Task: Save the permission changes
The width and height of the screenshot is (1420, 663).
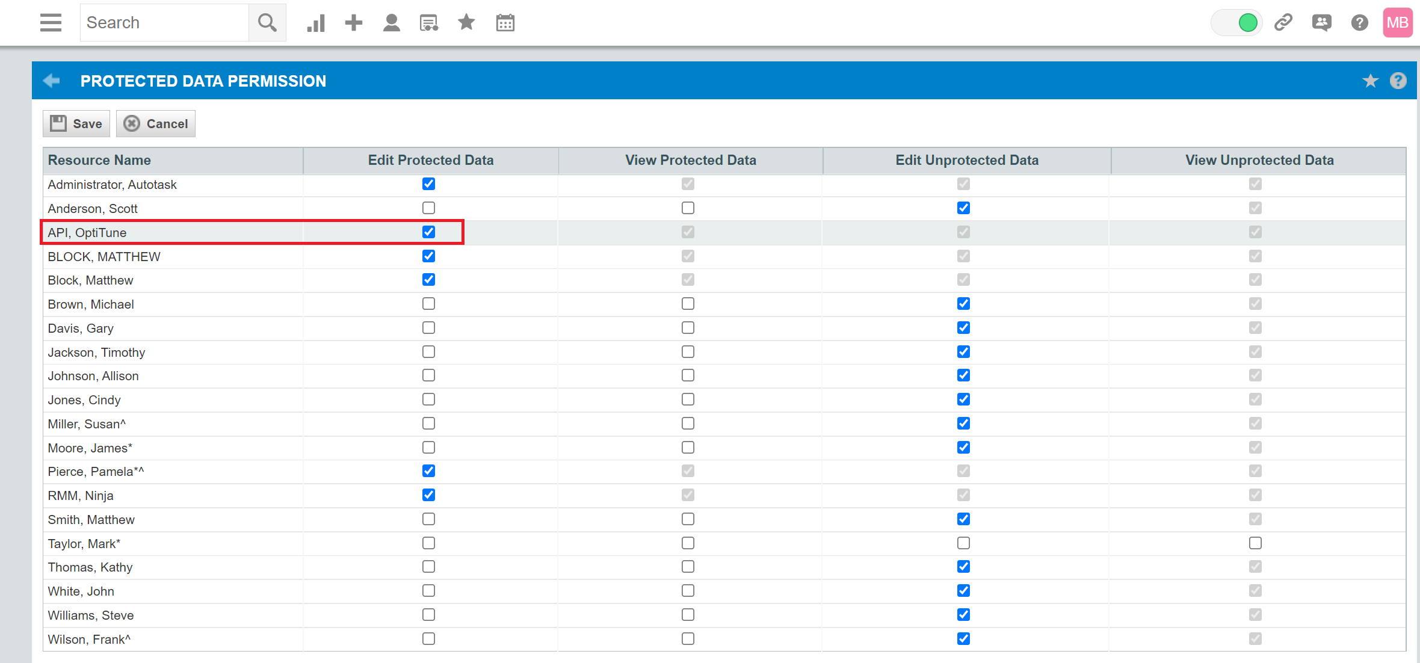Action: click(x=76, y=123)
